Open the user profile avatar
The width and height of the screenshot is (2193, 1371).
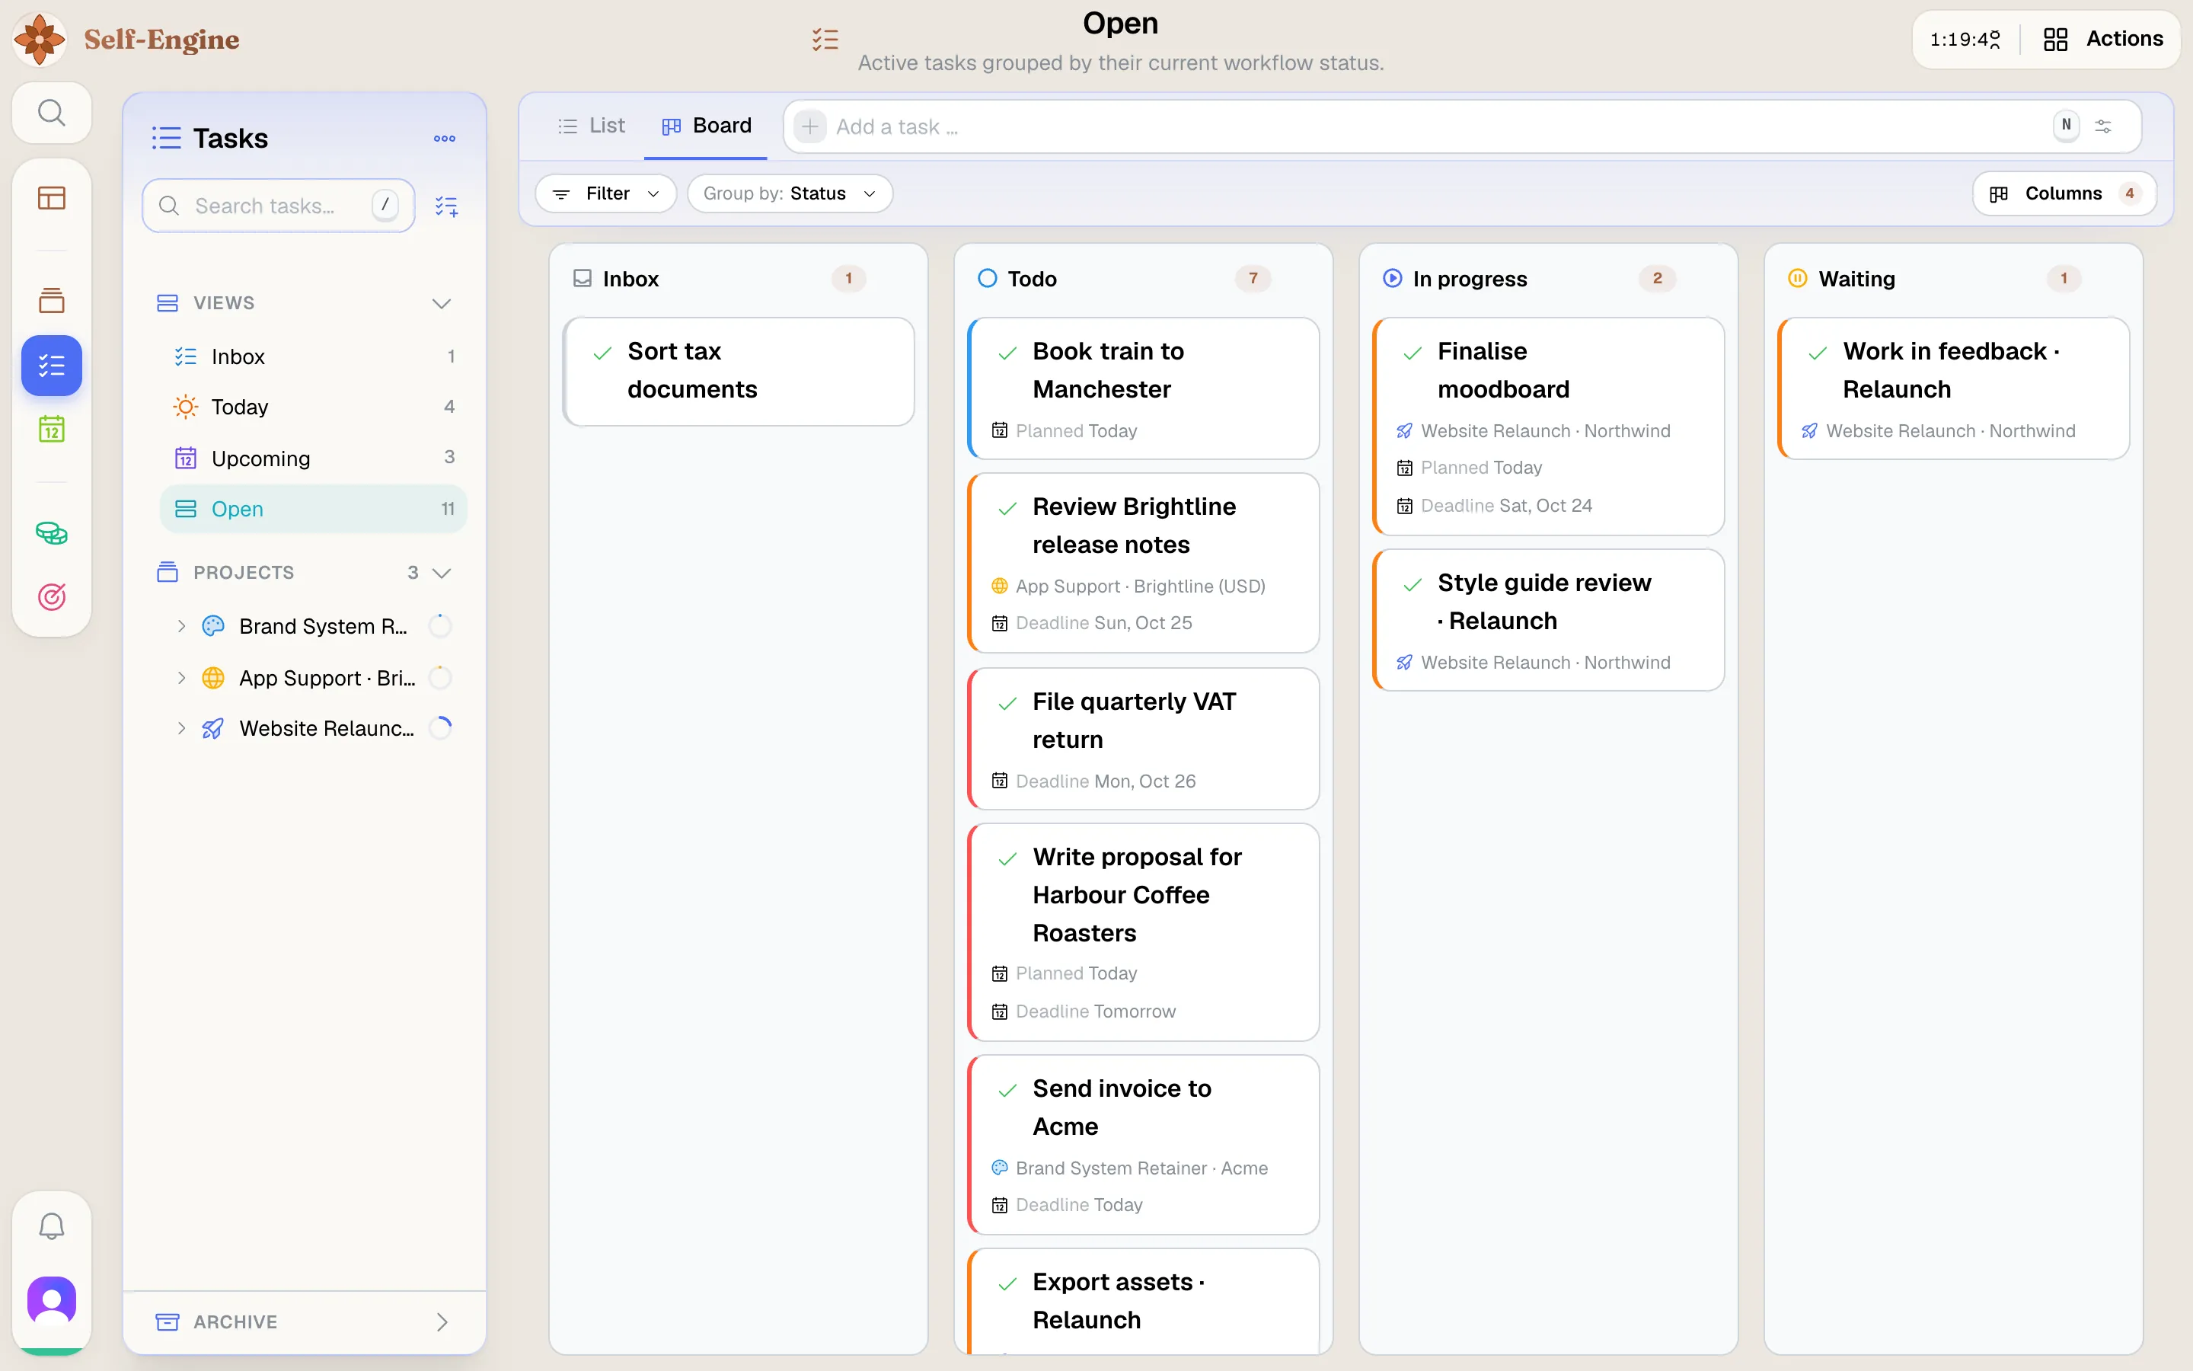click(52, 1300)
